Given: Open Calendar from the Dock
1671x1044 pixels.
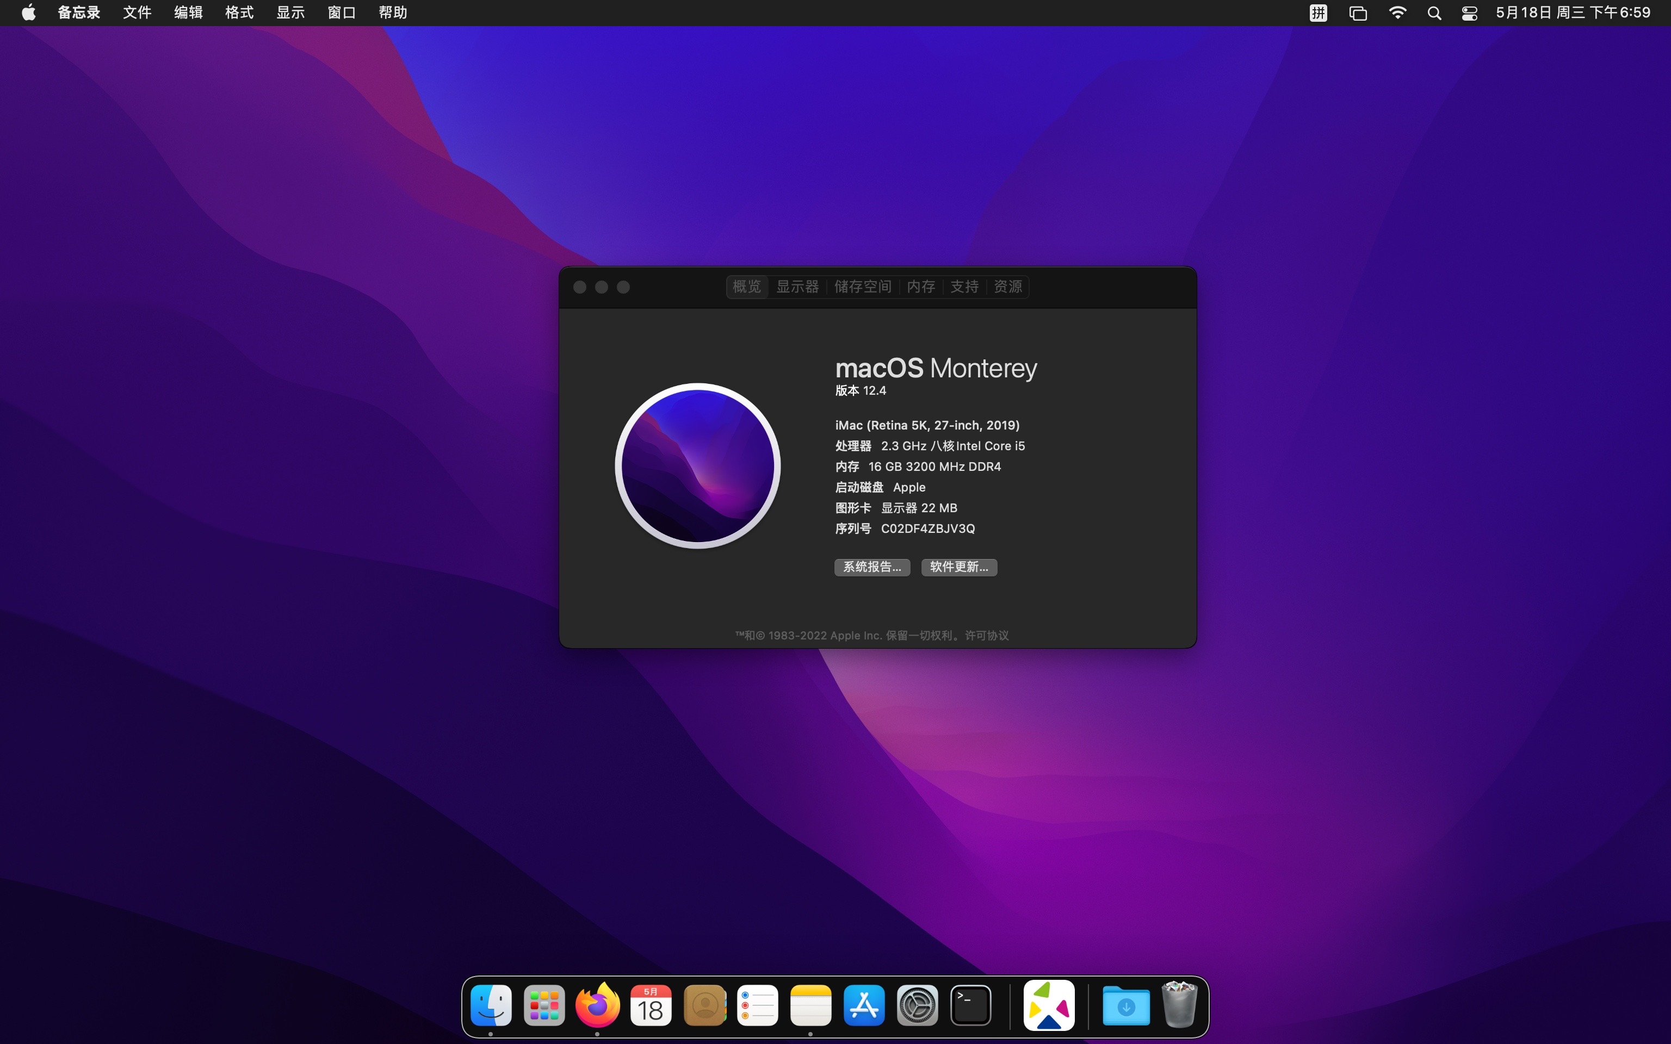Looking at the screenshot, I should (651, 1005).
